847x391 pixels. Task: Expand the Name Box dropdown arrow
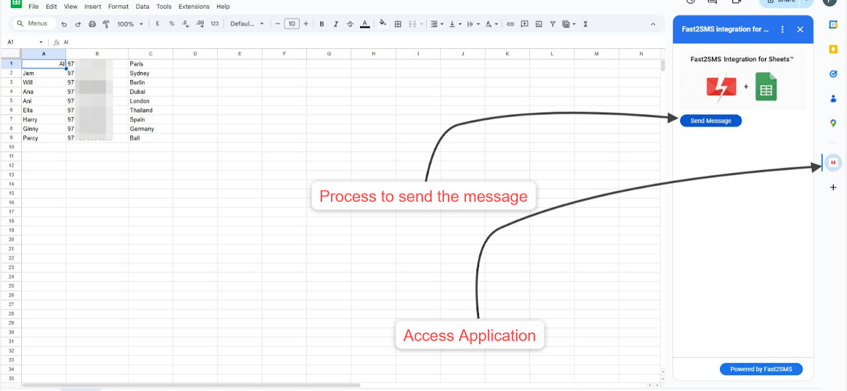(x=41, y=42)
